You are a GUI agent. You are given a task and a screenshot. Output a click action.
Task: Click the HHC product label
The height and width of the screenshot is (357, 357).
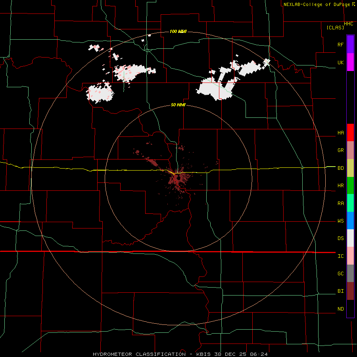(349, 24)
